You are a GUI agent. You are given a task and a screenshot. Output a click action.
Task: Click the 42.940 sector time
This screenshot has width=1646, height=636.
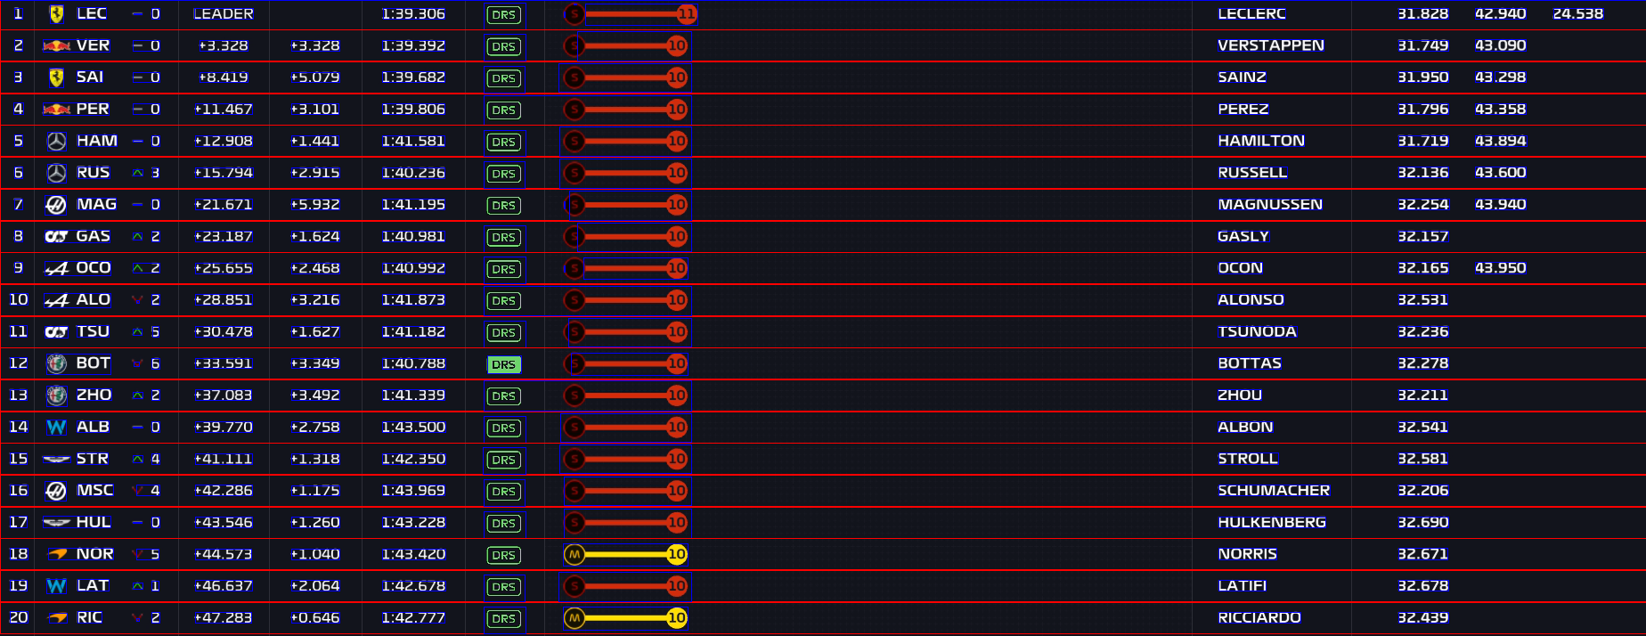pyautogui.click(x=1500, y=13)
